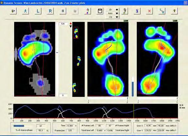Screen dimensions: 188x136
Task: Click the red X delete icon
Action: click(x=149, y=11)
